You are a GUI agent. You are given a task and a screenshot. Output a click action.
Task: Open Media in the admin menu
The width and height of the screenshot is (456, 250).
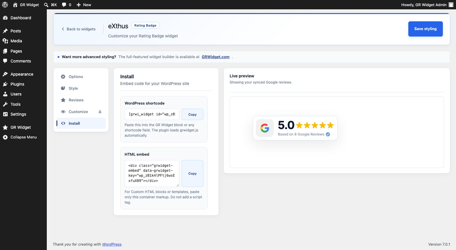pos(23,41)
